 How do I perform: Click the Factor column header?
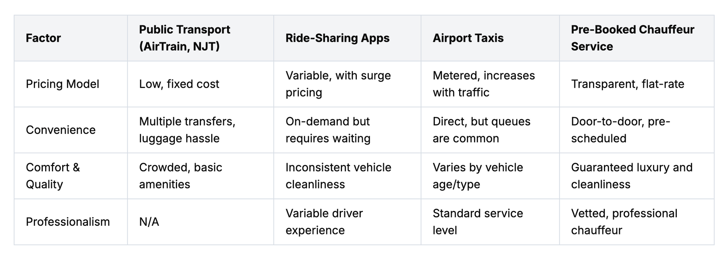[x=71, y=38]
